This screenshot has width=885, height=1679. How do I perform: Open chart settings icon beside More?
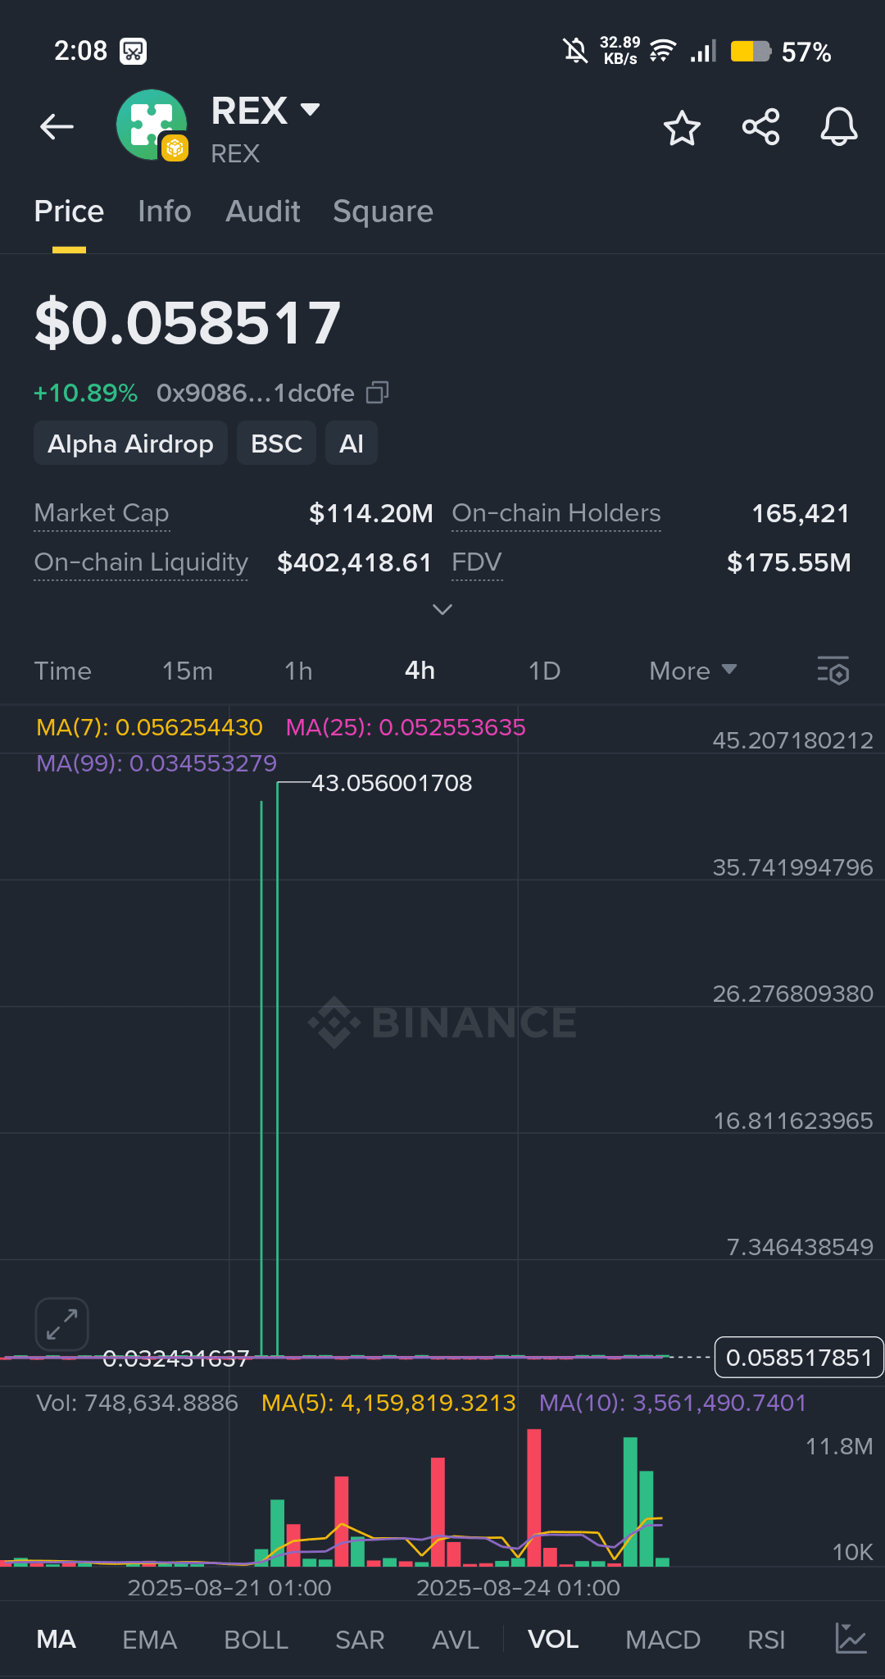833,671
